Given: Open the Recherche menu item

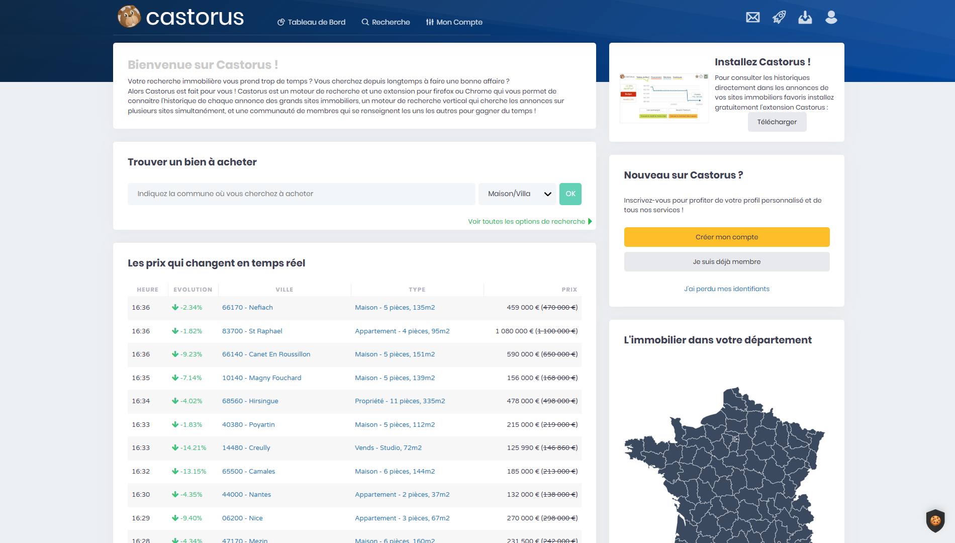Looking at the screenshot, I should [x=386, y=22].
